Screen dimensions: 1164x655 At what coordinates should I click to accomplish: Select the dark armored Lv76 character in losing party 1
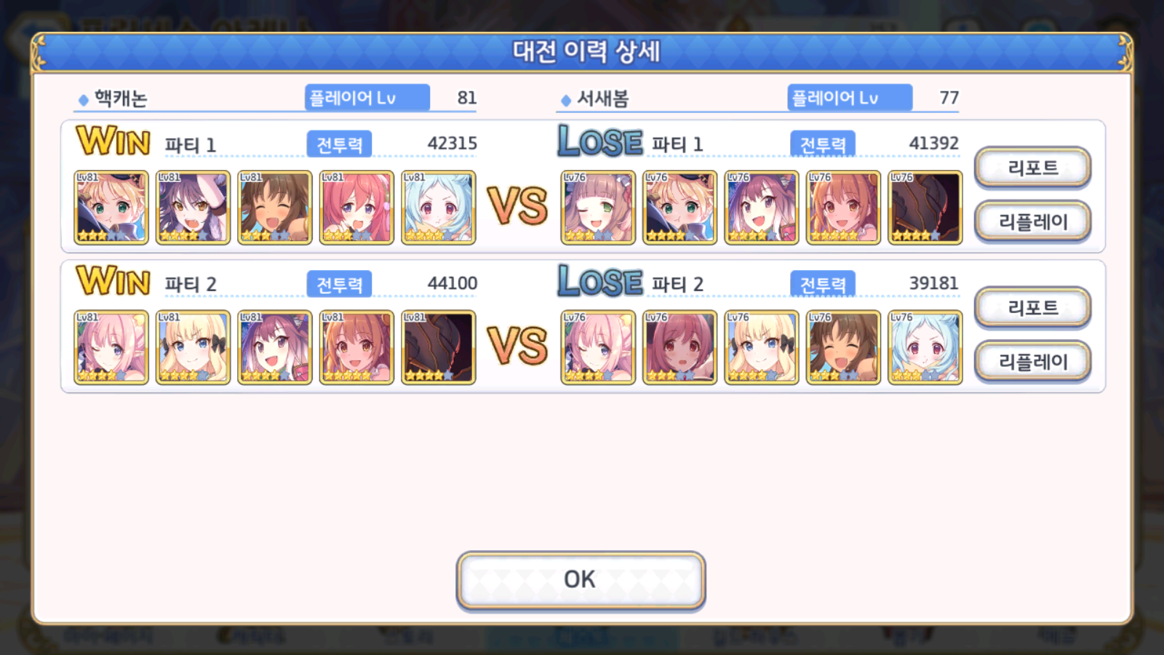click(925, 207)
